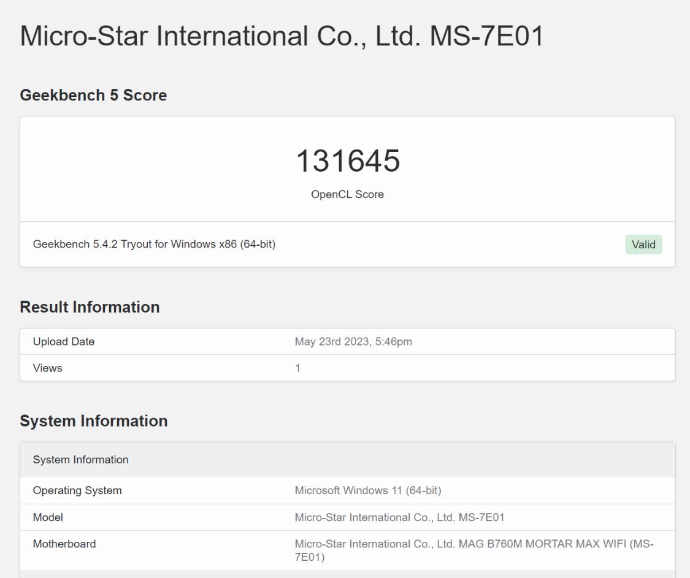Image resolution: width=690 pixels, height=578 pixels.
Task: Click the gray System Information table header
Action: click(80, 460)
